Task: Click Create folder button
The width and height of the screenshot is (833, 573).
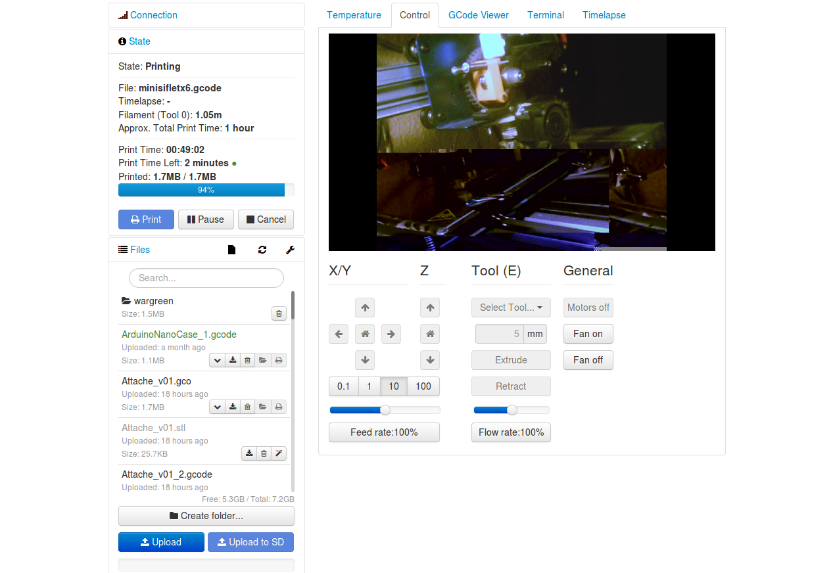Action: coord(206,516)
